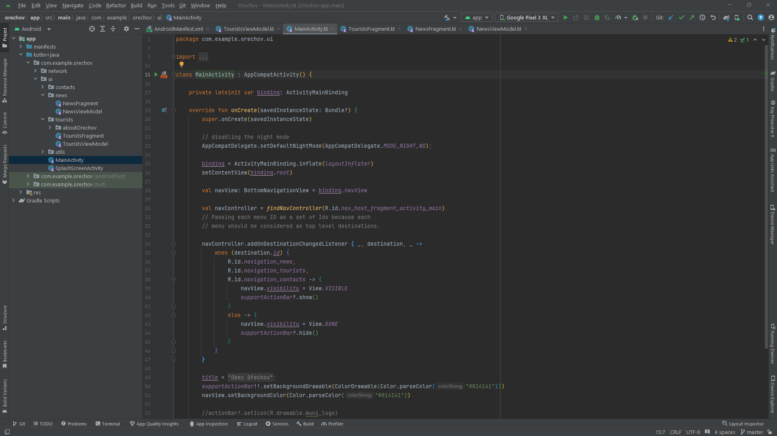777x436 pixels.
Task: Open Project panel gear options
Action: (126, 29)
